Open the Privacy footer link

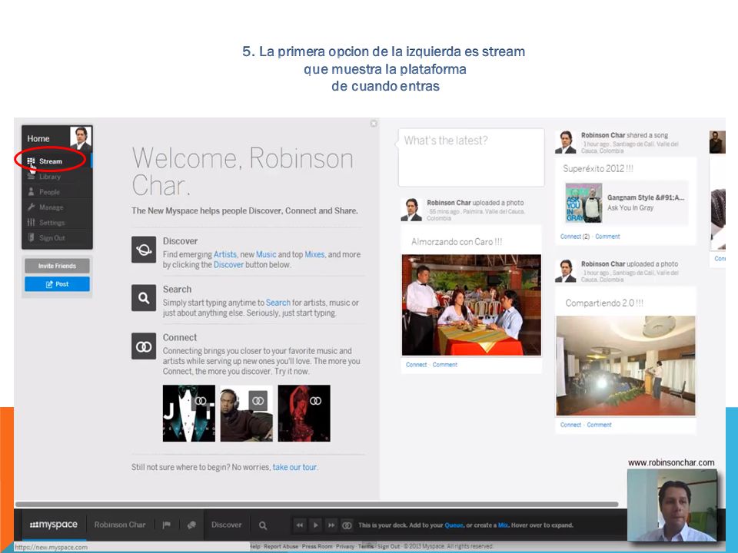click(345, 546)
